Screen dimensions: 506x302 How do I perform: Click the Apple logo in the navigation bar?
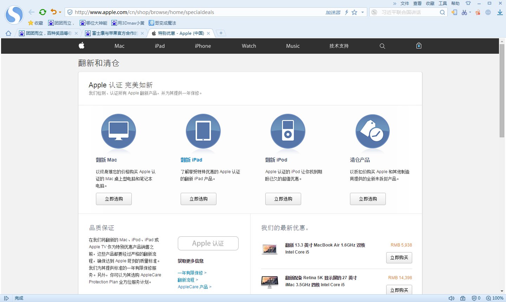(82, 46)
